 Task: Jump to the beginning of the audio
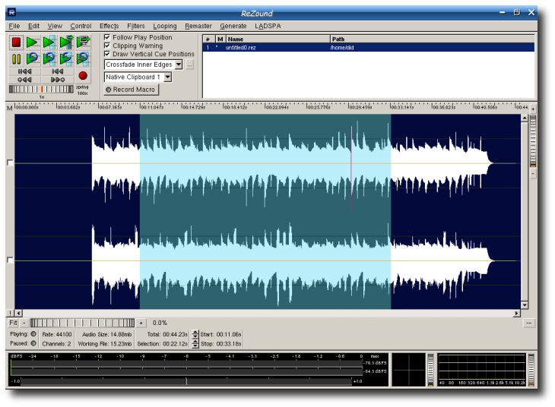[24, 71]
